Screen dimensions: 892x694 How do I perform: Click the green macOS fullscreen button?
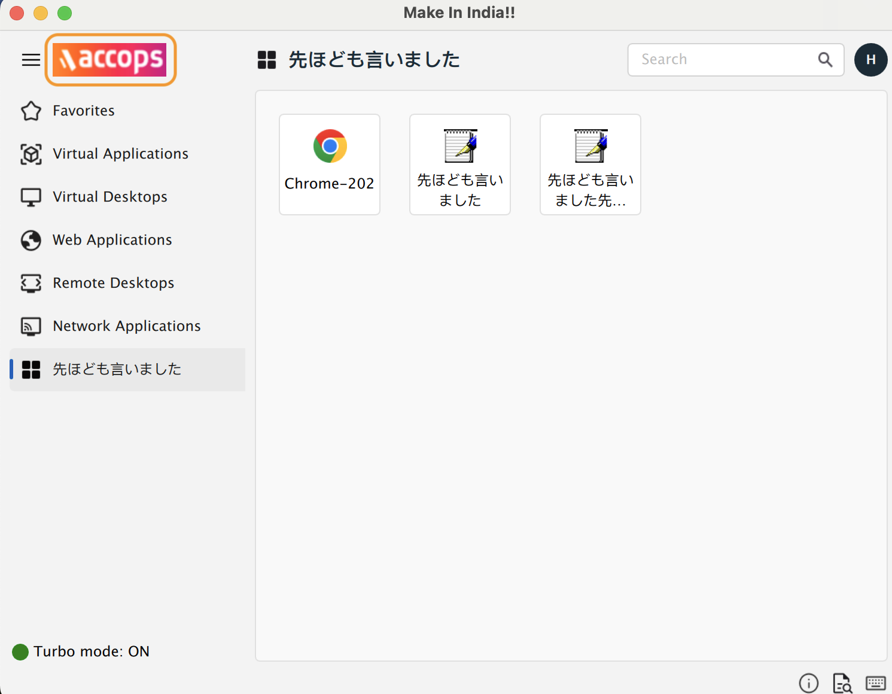[65, 13]
